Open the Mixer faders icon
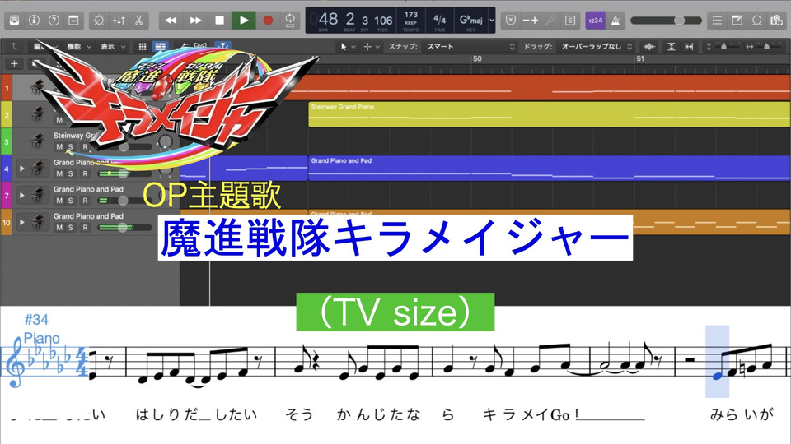 (119, 20)
